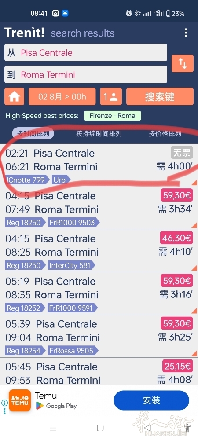Screen dimensions: 198x440
Task: Sort results by price (按价格排列)
Action: [x=165, y=134]
